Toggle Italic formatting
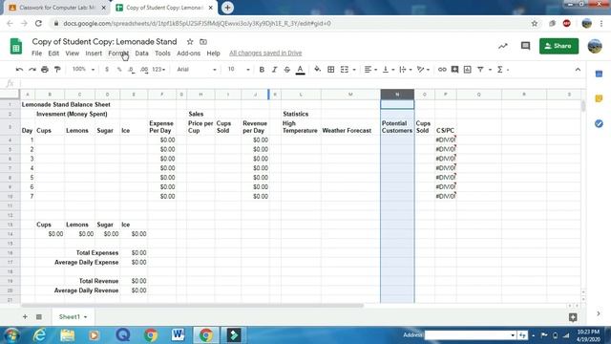 tap(274, 70)
